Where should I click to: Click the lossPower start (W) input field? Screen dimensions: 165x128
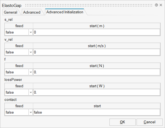[x=97, y=93]
